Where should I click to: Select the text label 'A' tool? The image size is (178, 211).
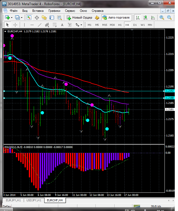pos(62,25)
